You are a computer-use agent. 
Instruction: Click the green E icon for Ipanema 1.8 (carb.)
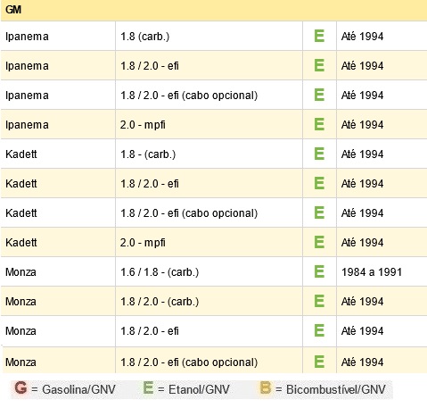pyautogui.click(x=319, y=36)
